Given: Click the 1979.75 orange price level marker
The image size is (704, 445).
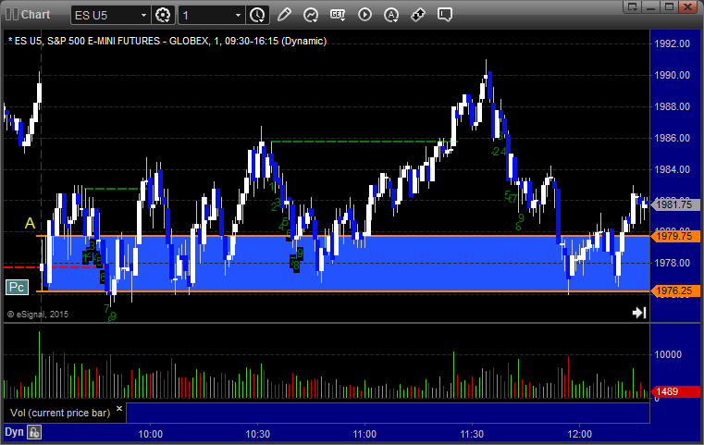Looking at the screenshot, I should click(x=674, y=236).
